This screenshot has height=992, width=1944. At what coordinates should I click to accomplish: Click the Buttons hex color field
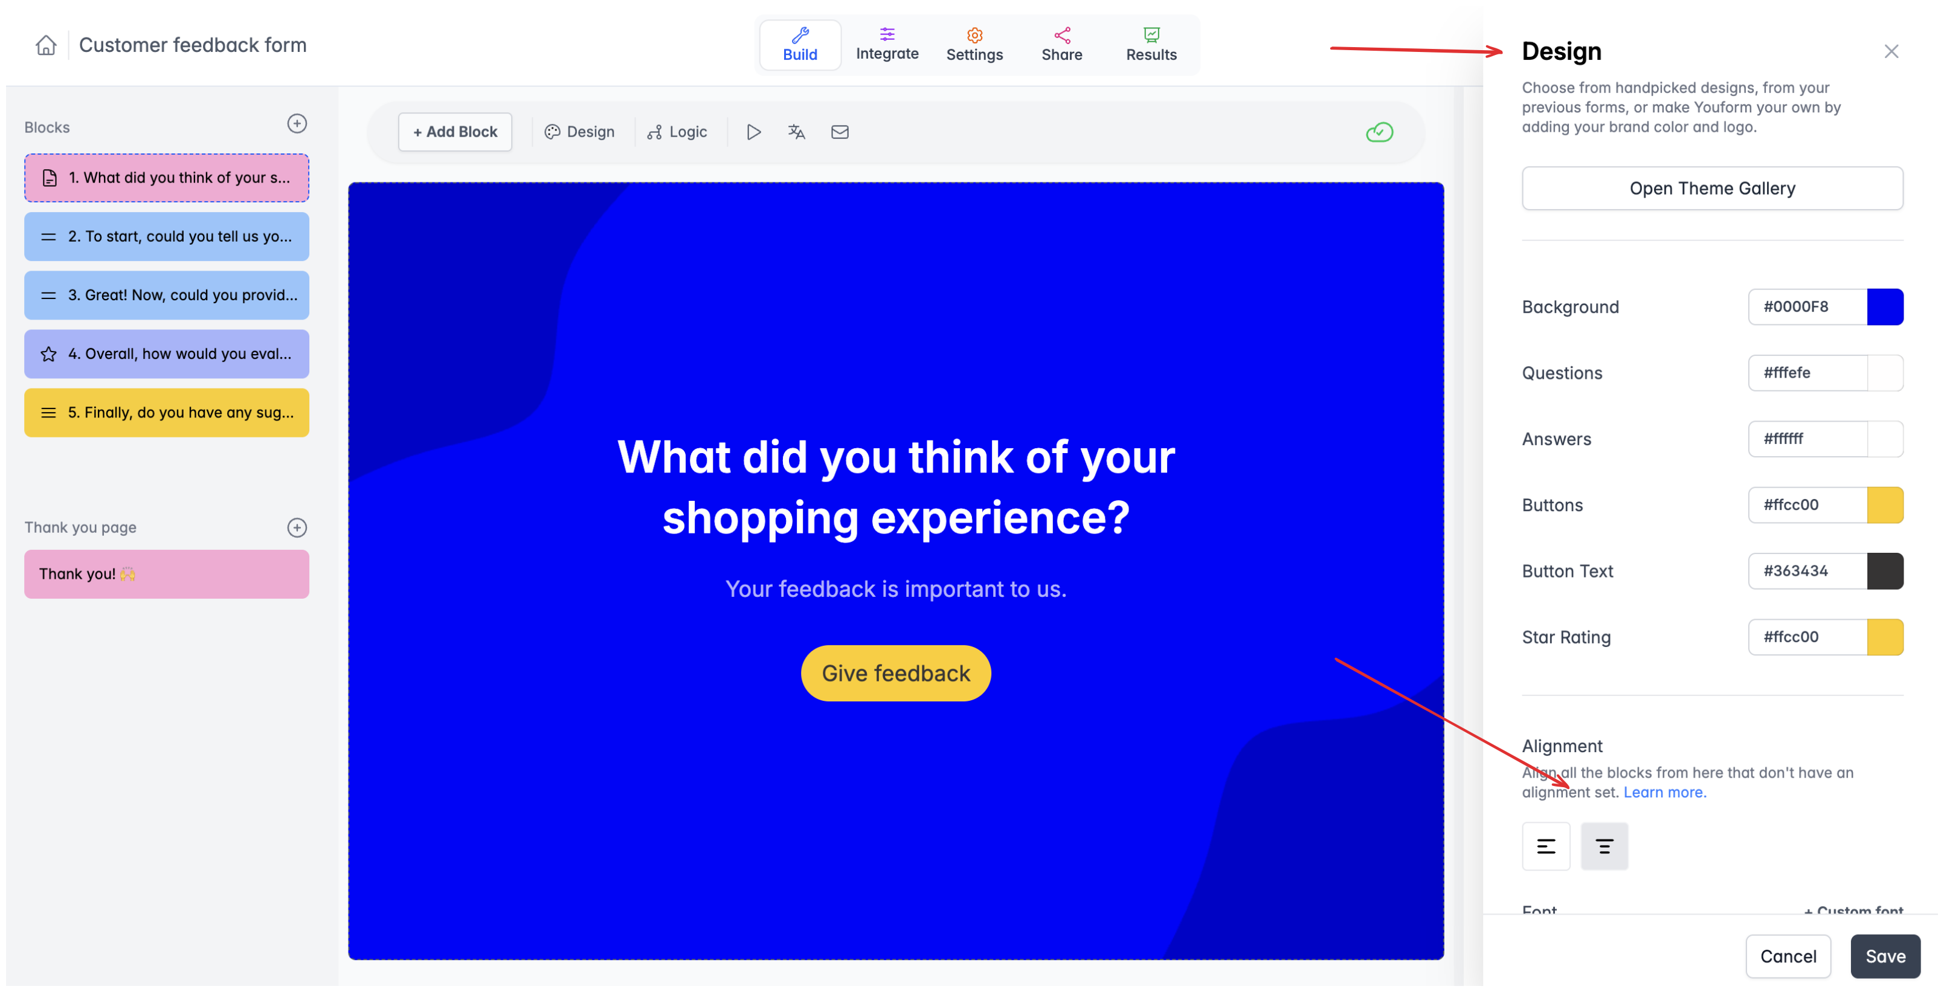(x=1807, y=504)
